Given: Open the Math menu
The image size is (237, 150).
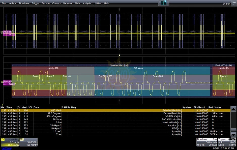Looking at the screenshot, I should pyautogui.click(x=77, y=3).
